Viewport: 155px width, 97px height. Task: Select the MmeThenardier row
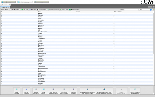(x=77, y=32)
